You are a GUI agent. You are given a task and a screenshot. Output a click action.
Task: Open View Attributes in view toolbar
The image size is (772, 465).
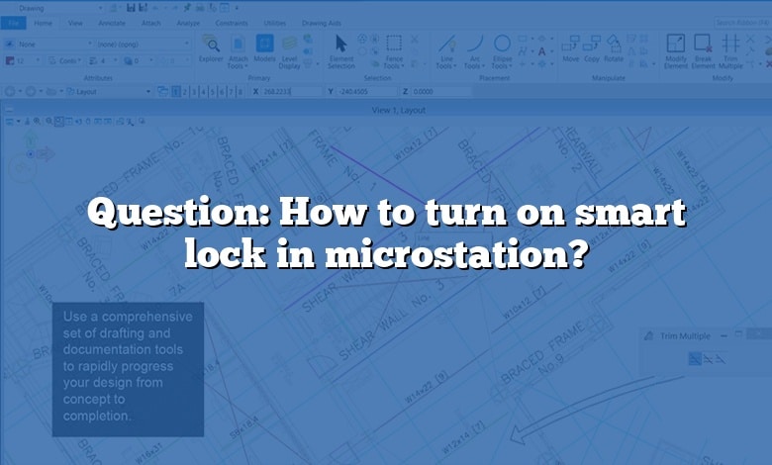click(10, 121)
